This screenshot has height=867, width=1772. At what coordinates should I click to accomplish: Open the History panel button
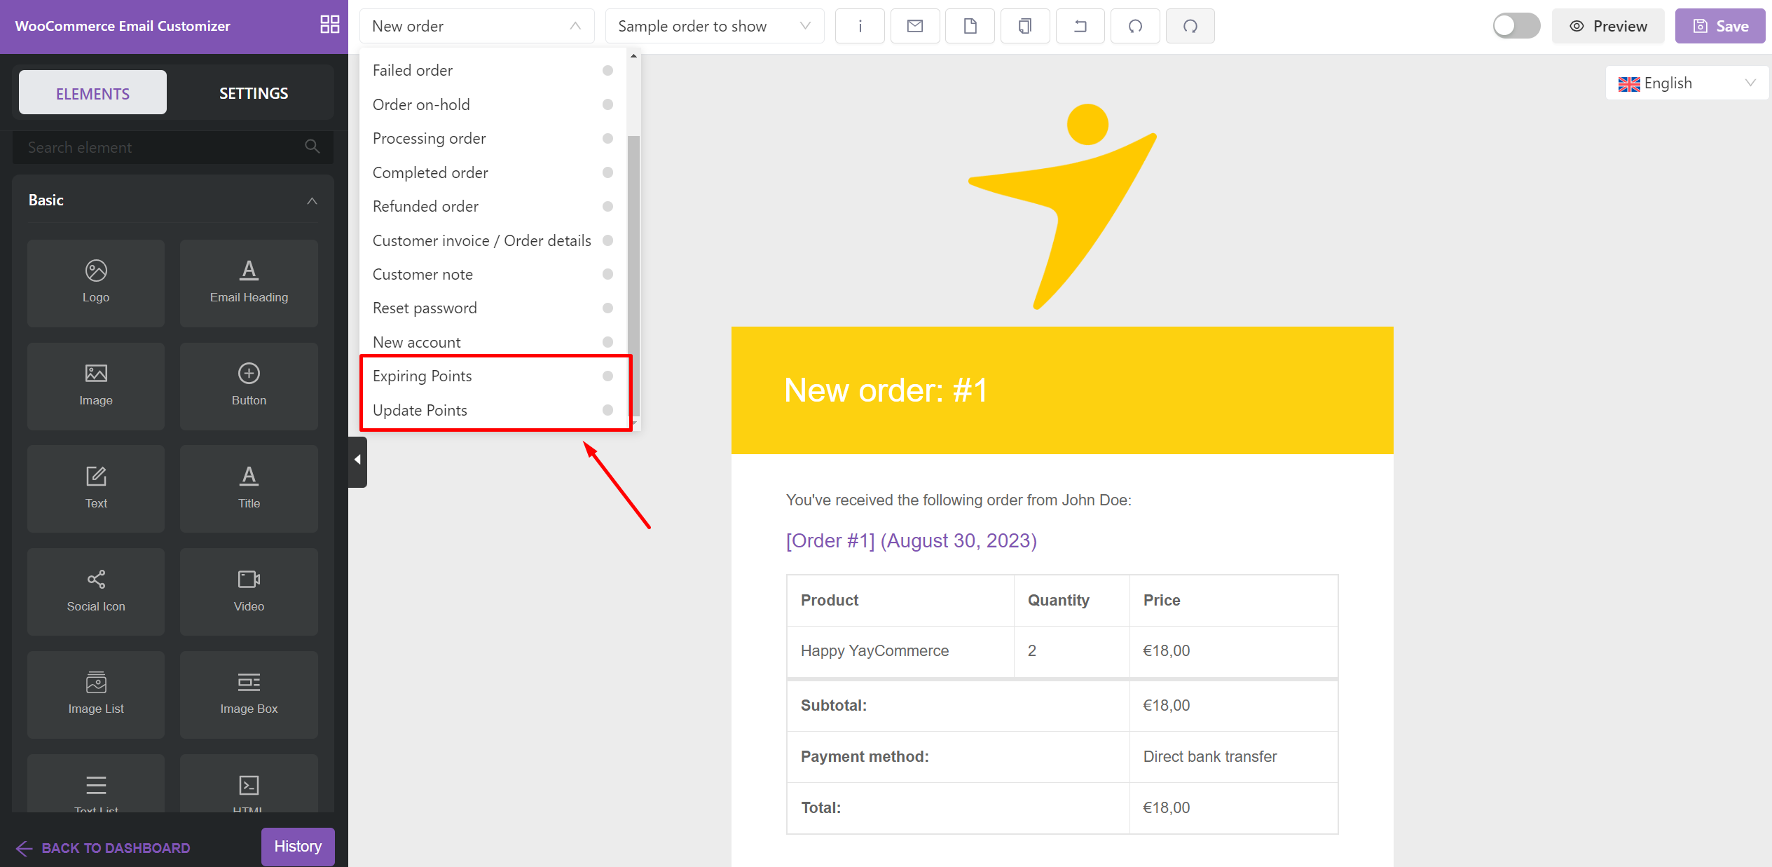pyautogui.click(x=298, y=846)
